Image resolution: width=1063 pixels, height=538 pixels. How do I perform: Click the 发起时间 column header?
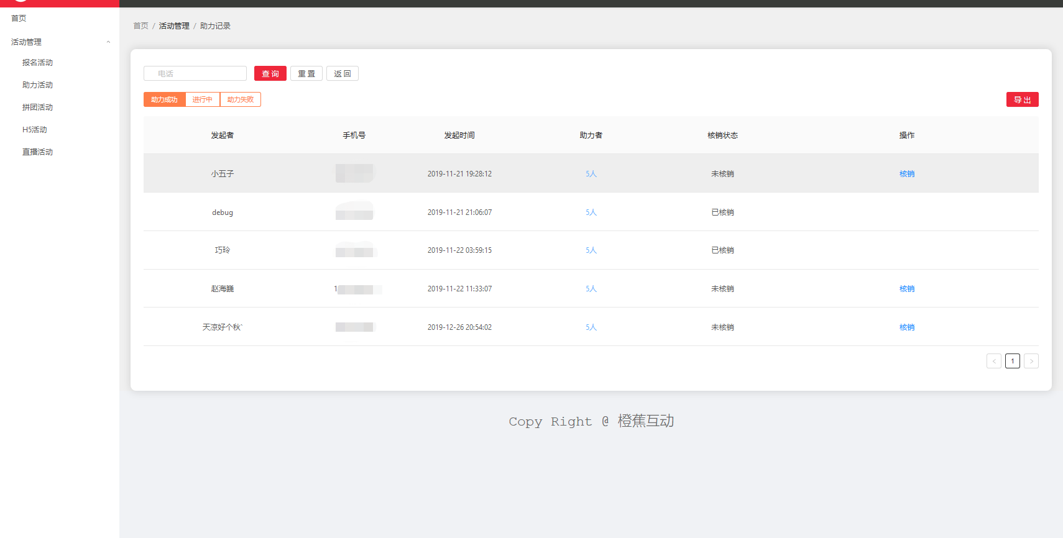[459, 135]
